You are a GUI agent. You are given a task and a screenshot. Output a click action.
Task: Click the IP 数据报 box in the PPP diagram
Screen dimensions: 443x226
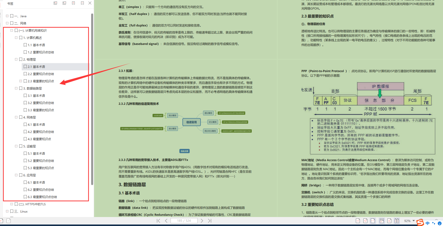(x=381, y=86)
